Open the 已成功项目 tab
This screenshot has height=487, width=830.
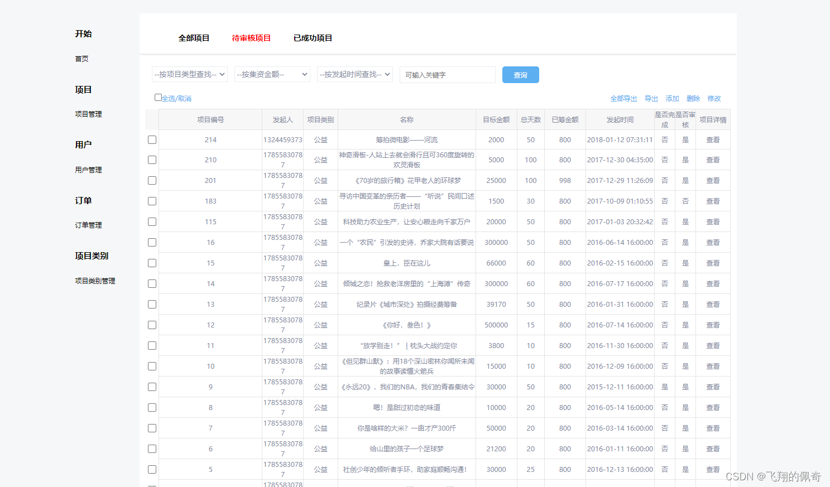click(313, 38)
